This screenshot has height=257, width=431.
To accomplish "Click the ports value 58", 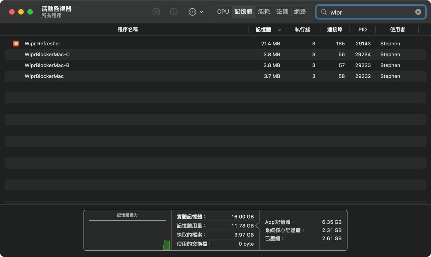I will [x=342, y=76].
